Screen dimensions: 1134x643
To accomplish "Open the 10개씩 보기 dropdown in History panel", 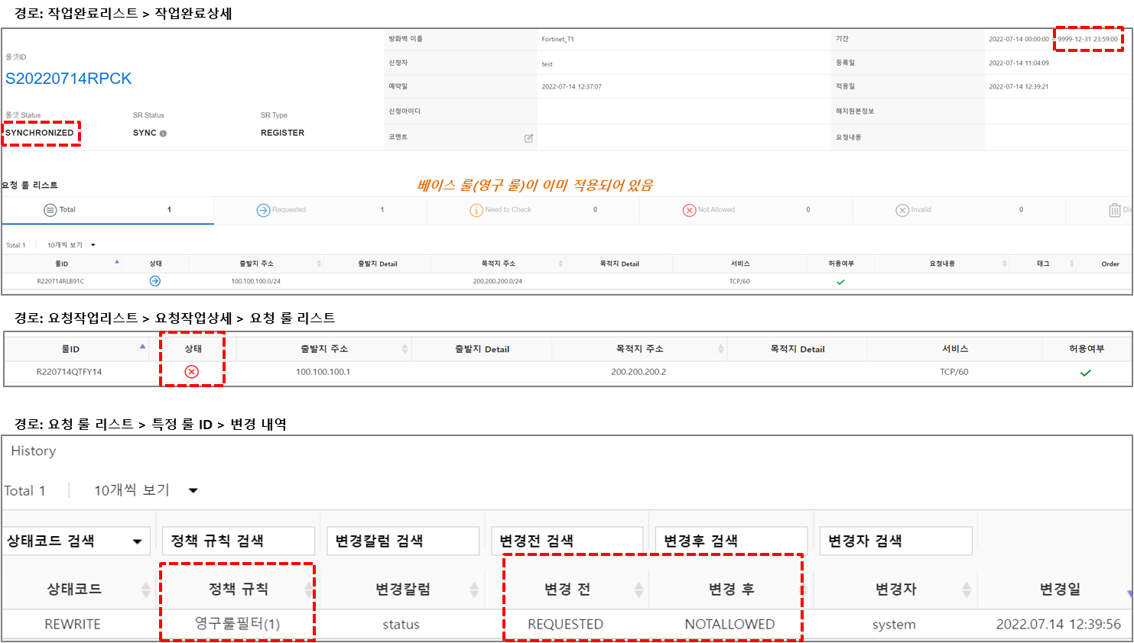I will coord(145,490).
